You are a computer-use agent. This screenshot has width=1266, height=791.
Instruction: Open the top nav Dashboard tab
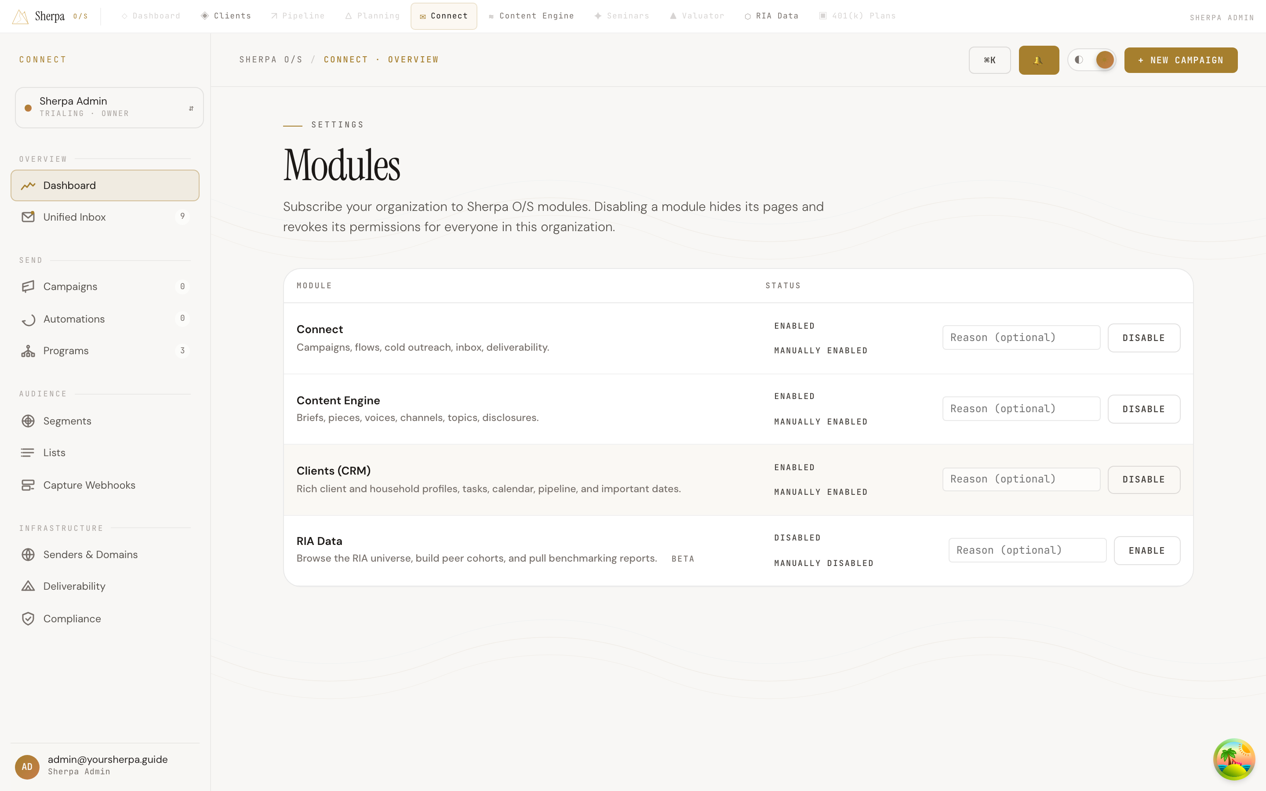tap(151, 16)
